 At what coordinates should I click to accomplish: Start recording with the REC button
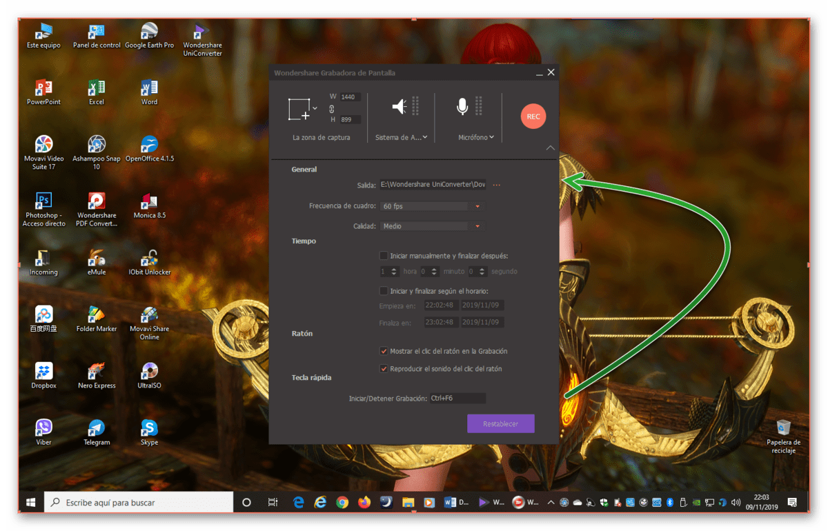[x=533, y=117]
